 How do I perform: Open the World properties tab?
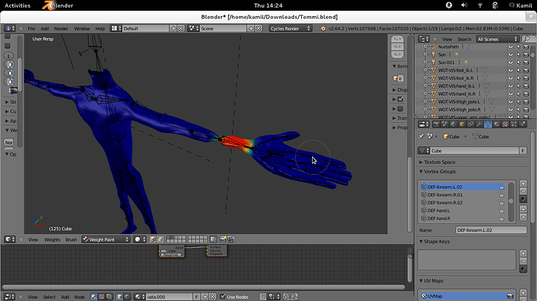pyautogui.click(x=453, y=124)
